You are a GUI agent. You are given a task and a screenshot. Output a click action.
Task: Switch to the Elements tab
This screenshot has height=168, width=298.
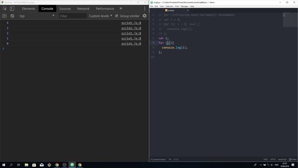click(x=28, y=8)
